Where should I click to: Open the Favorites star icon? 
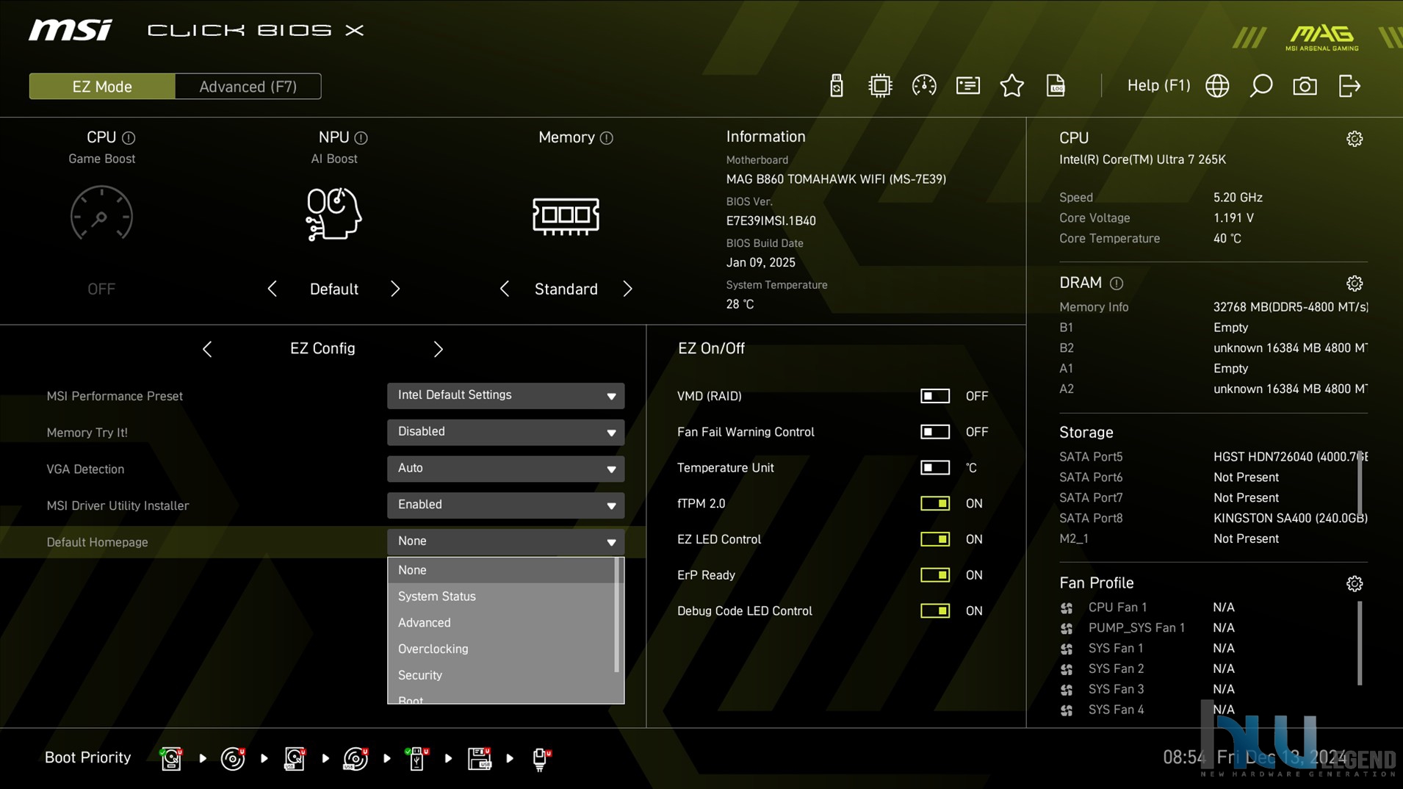tap(1012, 86)
